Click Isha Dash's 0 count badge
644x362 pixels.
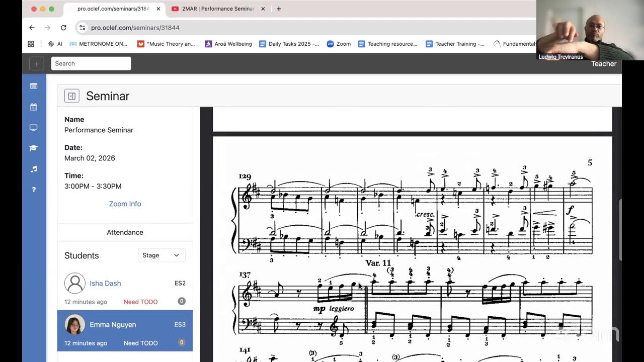182,301
